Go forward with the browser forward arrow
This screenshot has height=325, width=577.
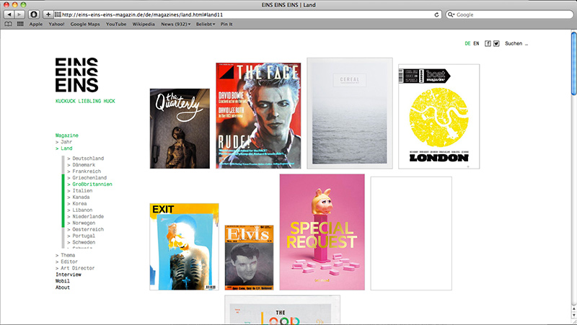tap(19, 14)
